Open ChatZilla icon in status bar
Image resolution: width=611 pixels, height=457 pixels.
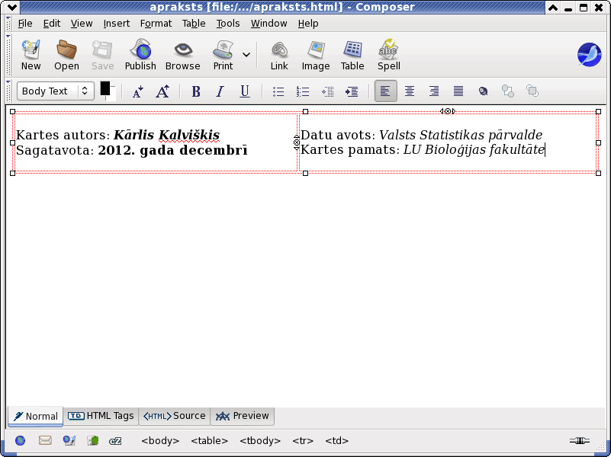coord(115,441)
